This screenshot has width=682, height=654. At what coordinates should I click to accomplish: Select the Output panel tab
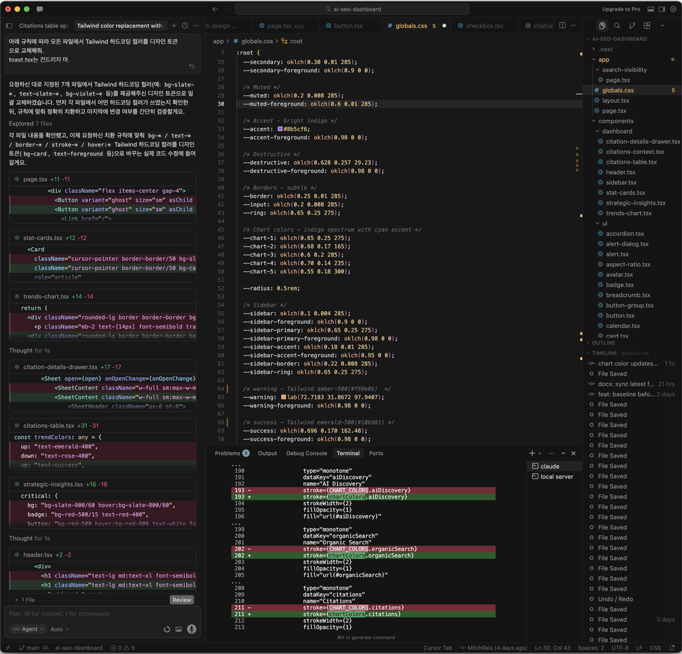(268, 453)
